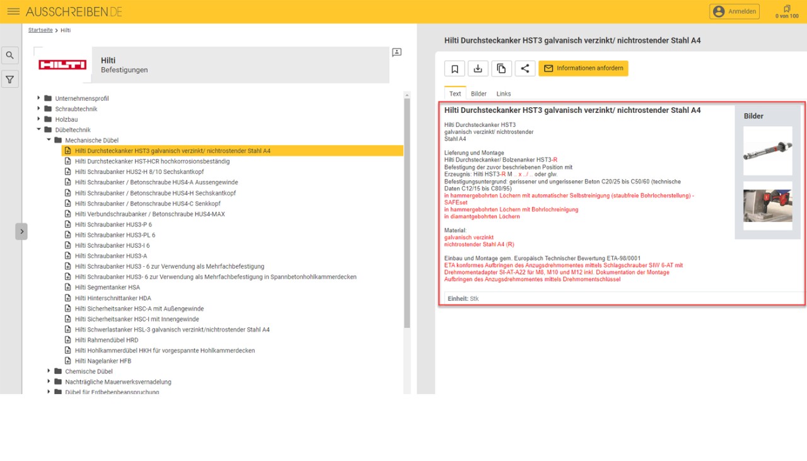
Task: Switch to the Bilder tab
Action: 479,93
